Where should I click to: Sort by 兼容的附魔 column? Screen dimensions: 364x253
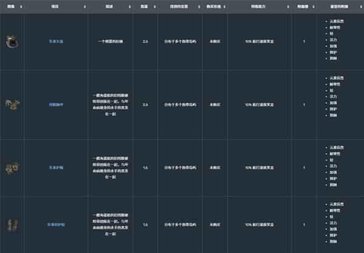[x=359, y=7]
